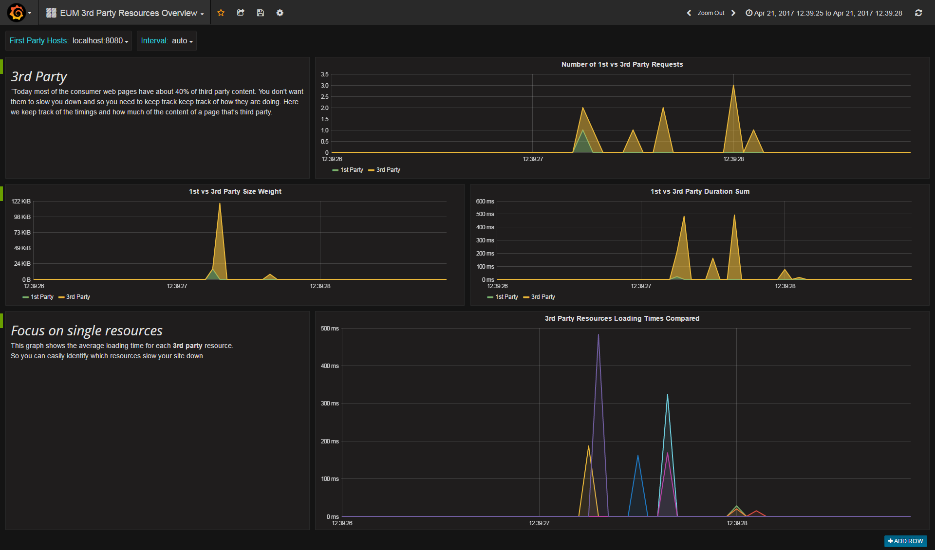This screenshot has height=550, width=935.
Task: Refresh the dashboard with refresh icon
Action: point(918,13)
